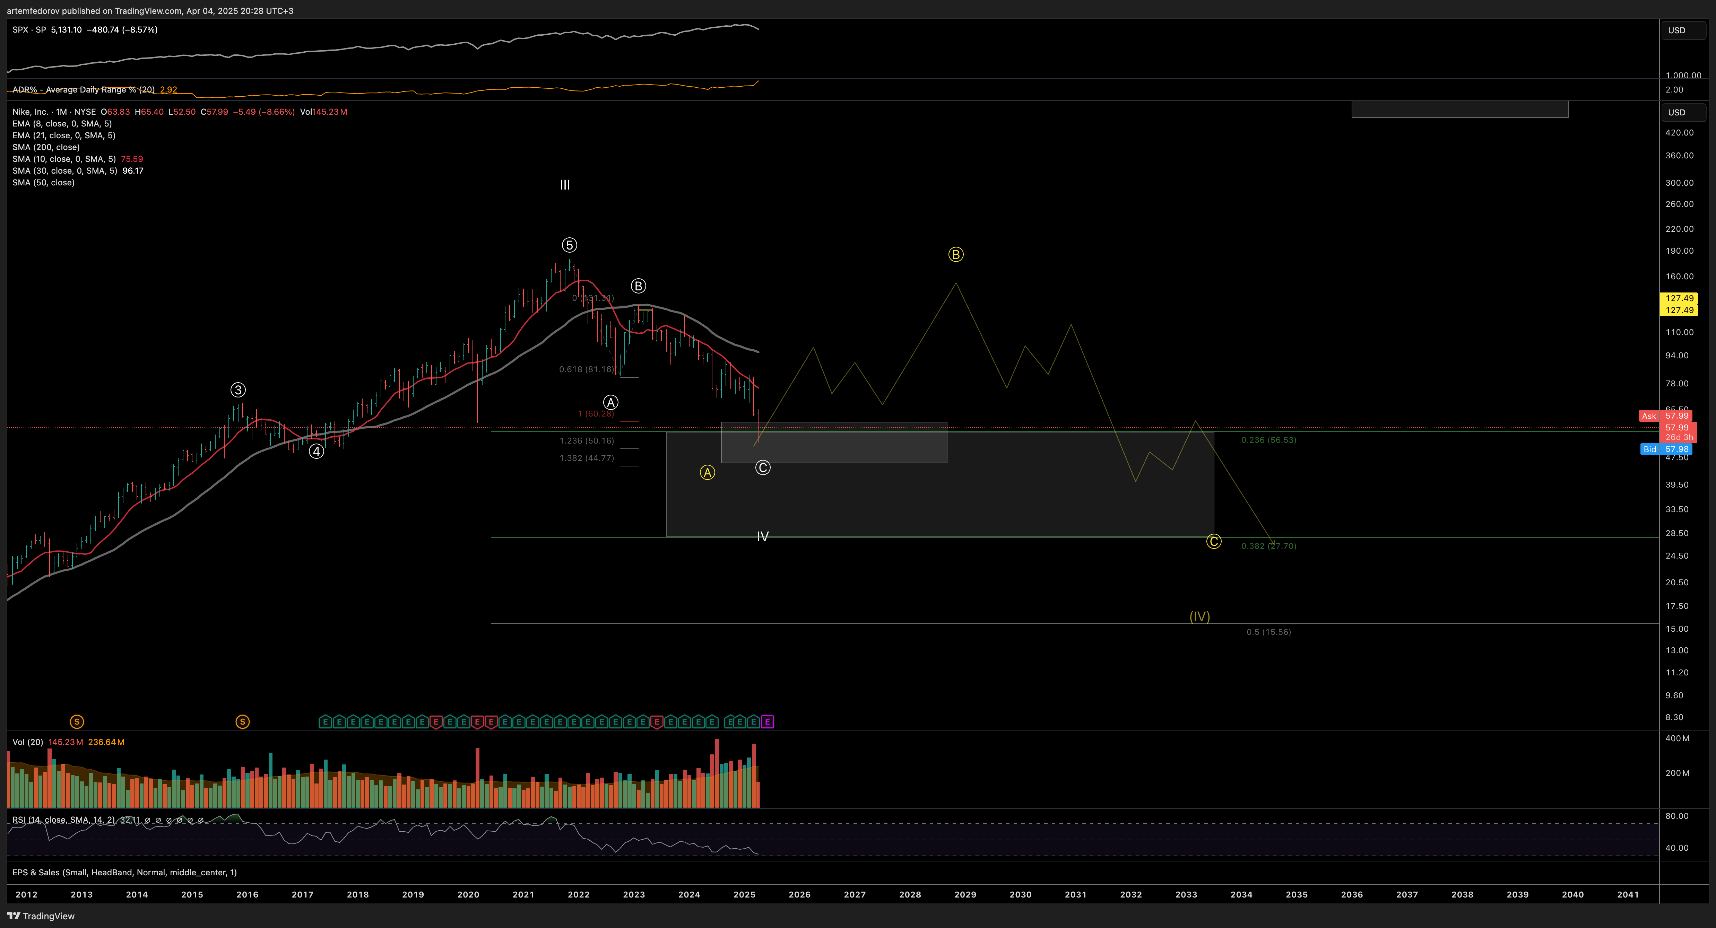
Task: Select the ADR% Average Daily Range indicator legend
Action: click(x=83, y=89)
